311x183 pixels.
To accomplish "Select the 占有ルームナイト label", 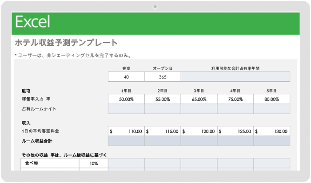I will click(x=39, y=109).
